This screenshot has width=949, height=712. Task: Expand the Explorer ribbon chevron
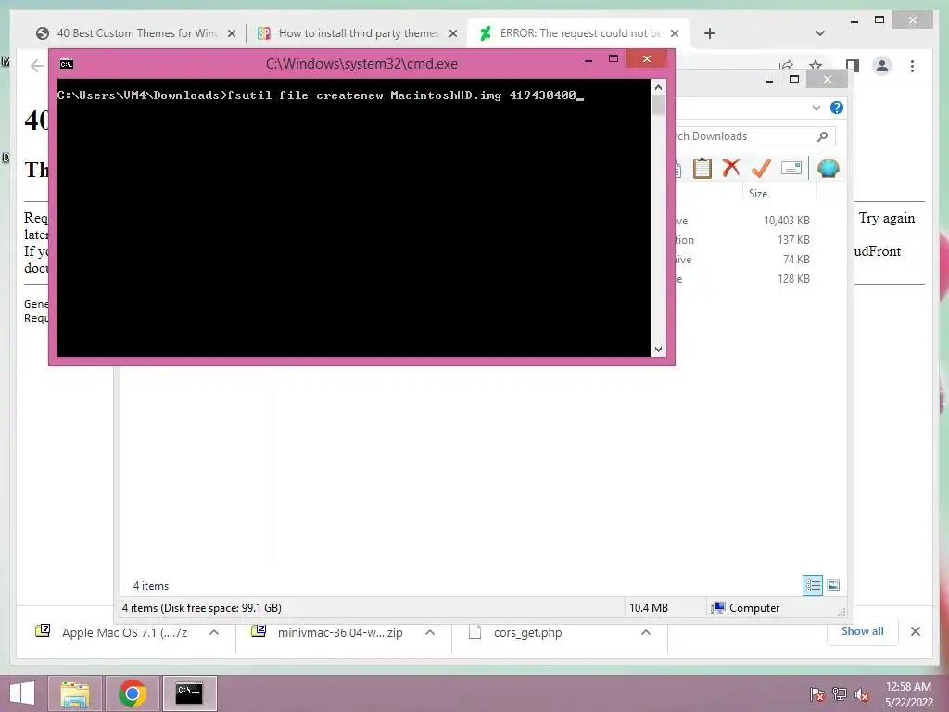(816, 108)
